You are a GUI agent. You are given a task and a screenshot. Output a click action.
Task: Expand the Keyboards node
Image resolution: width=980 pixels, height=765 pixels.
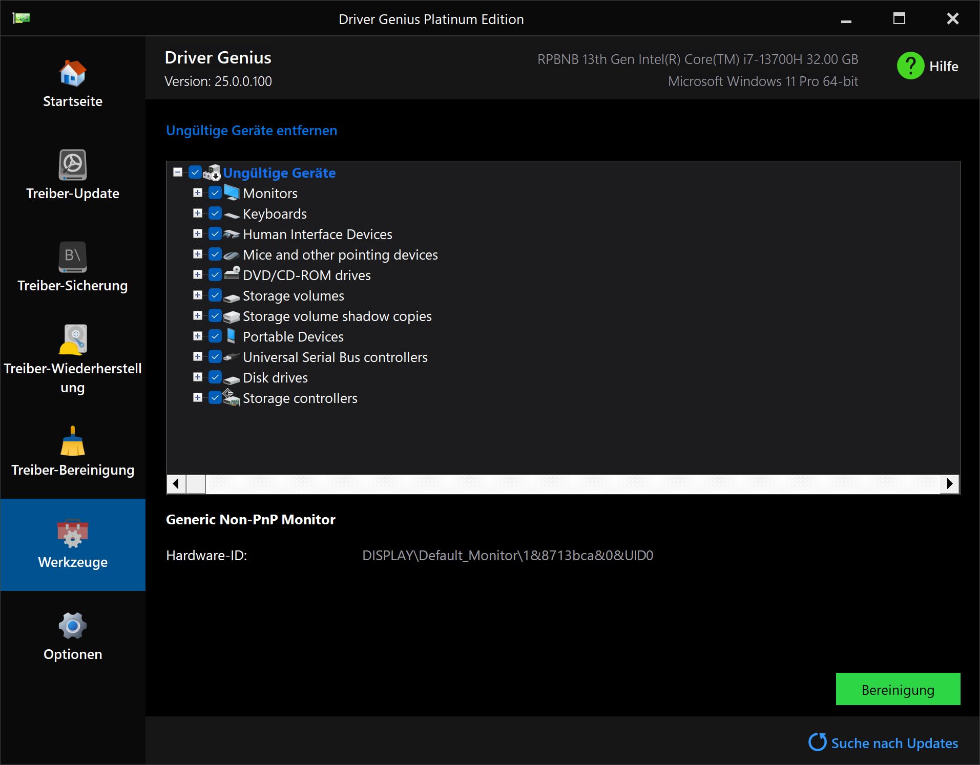point(198,213)
